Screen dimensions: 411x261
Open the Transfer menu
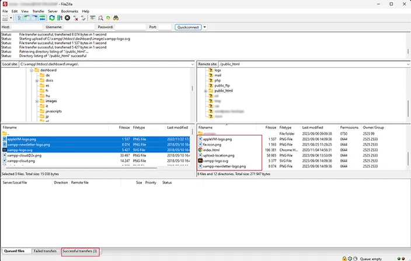pos(39,11)
